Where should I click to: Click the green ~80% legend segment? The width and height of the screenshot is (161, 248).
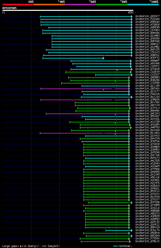tap(112, 5)
